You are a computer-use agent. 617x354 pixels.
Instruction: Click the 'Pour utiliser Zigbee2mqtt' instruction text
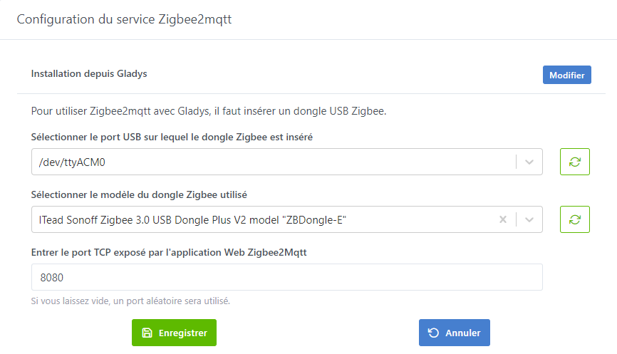coord(208,111)
